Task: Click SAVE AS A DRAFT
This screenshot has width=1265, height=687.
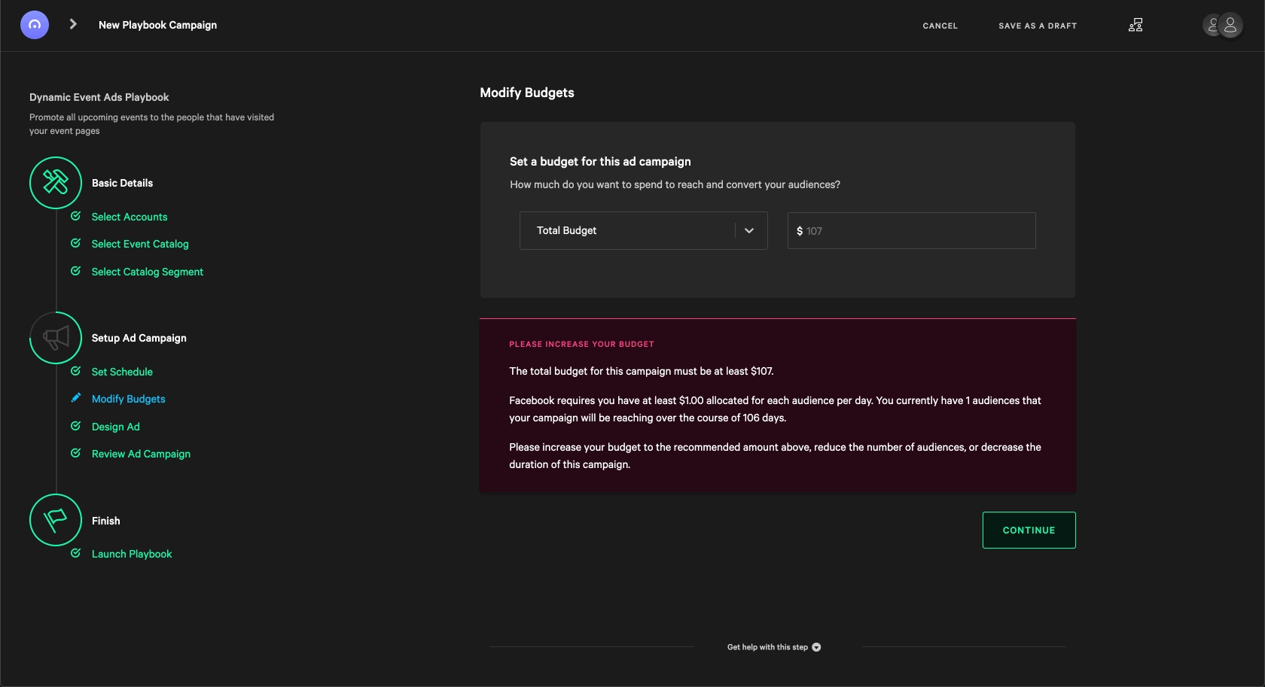Action: (x=1038, y=26)
